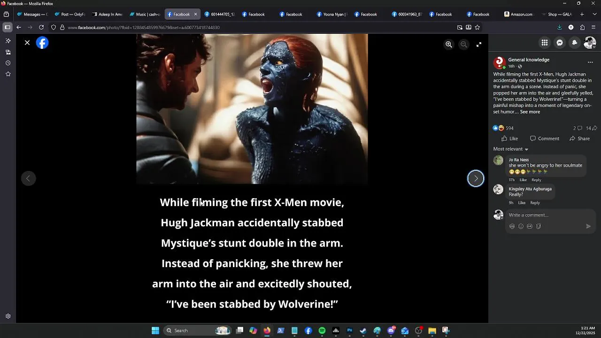
Task: Open sidebar bookmarks star icon
Action: tap(8, 74)
